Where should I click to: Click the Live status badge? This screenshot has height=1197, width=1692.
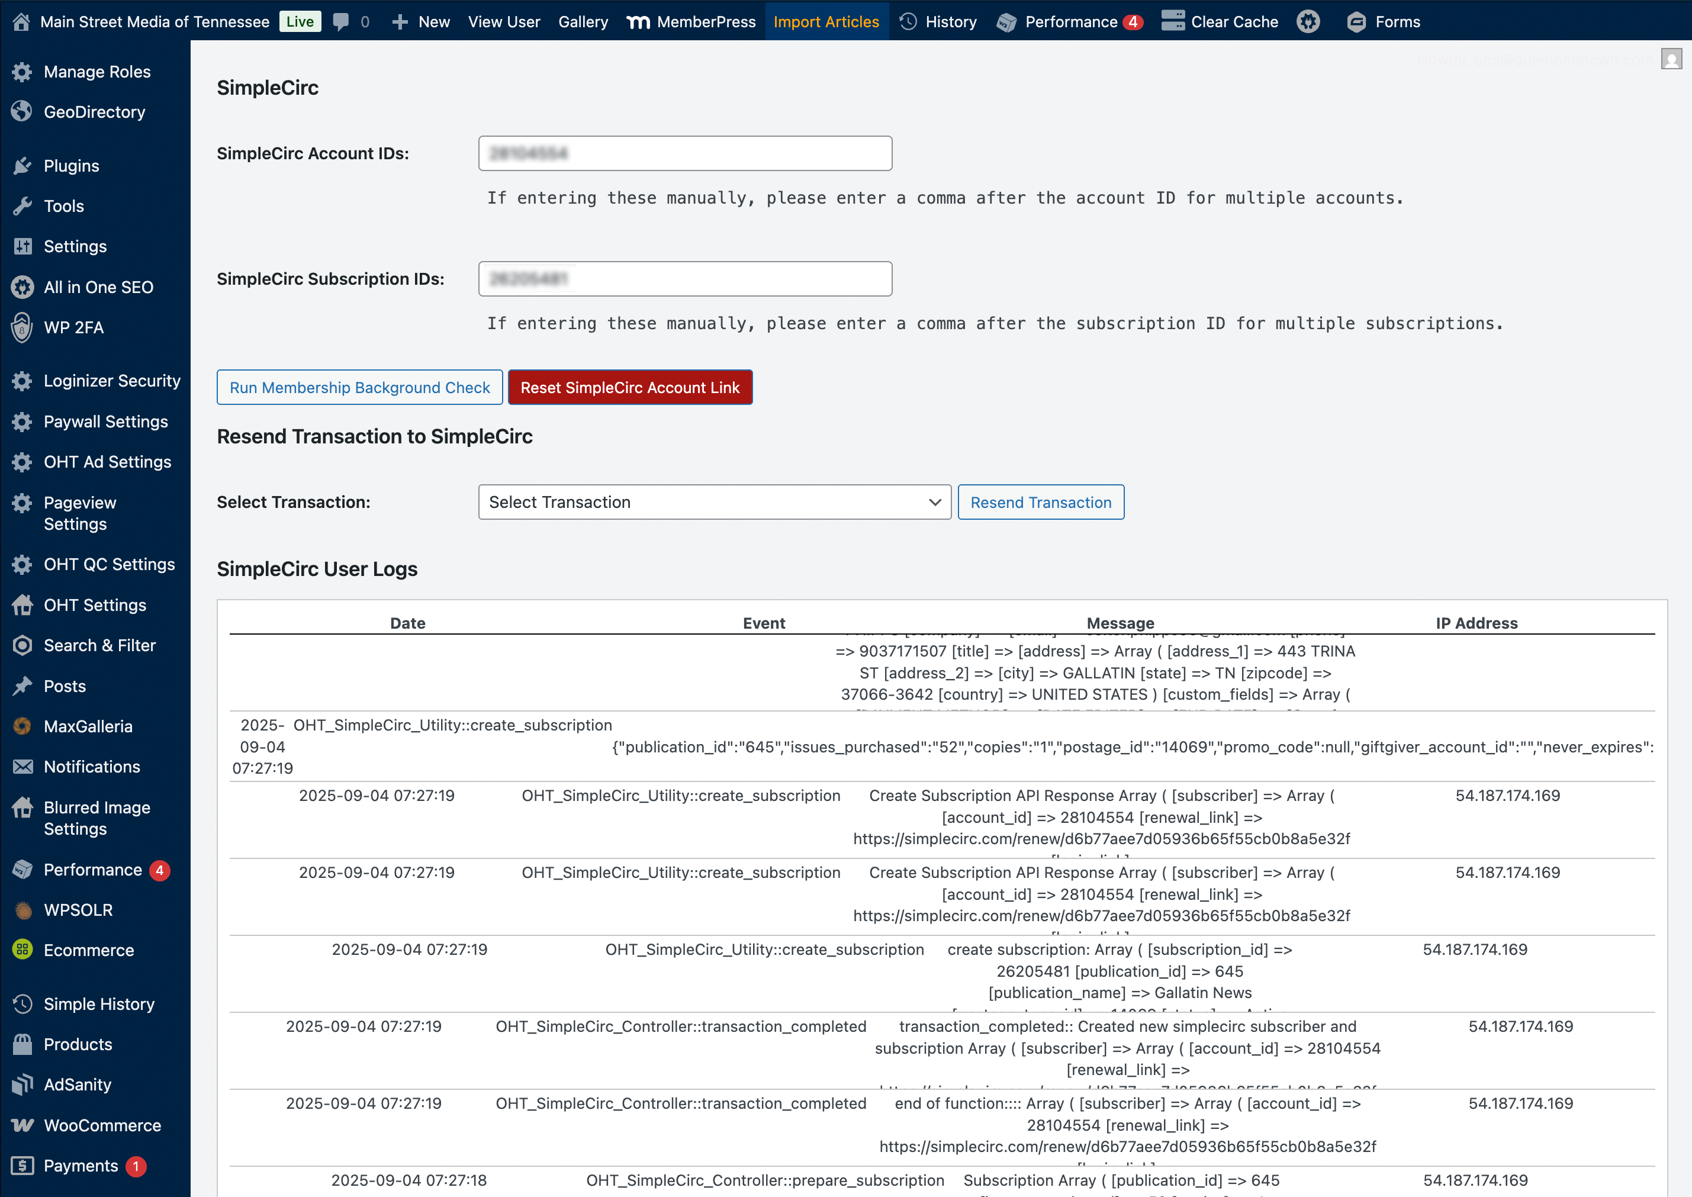pos(300,21)
